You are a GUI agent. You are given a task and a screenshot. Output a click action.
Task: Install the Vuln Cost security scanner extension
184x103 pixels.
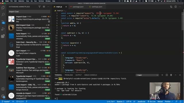[x=47, y=47]
